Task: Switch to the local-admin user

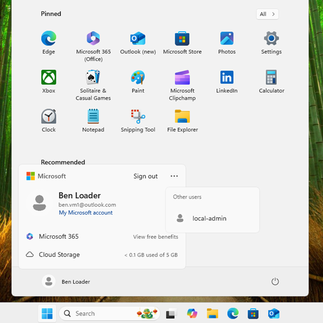Action: 212,218
